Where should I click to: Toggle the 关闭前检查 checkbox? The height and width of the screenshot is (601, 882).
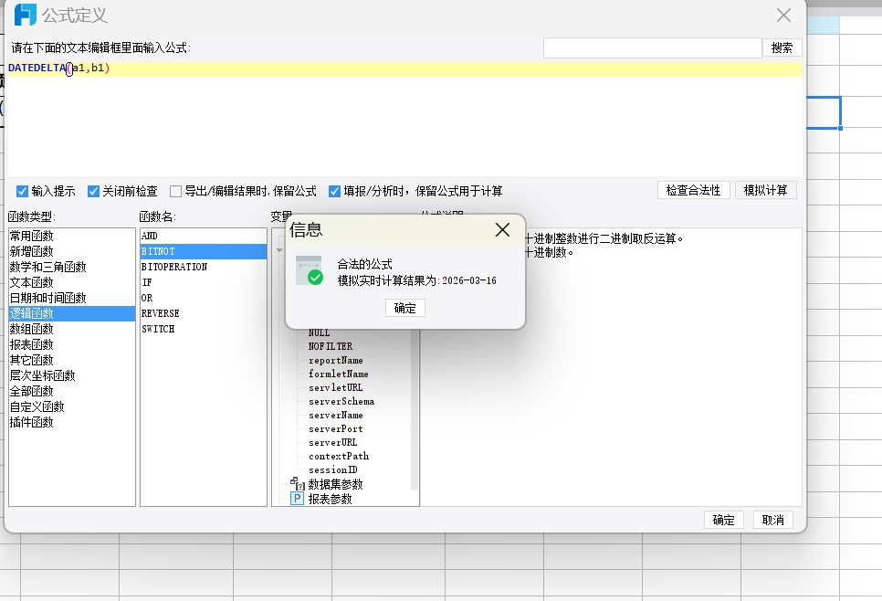pos(93,191)
